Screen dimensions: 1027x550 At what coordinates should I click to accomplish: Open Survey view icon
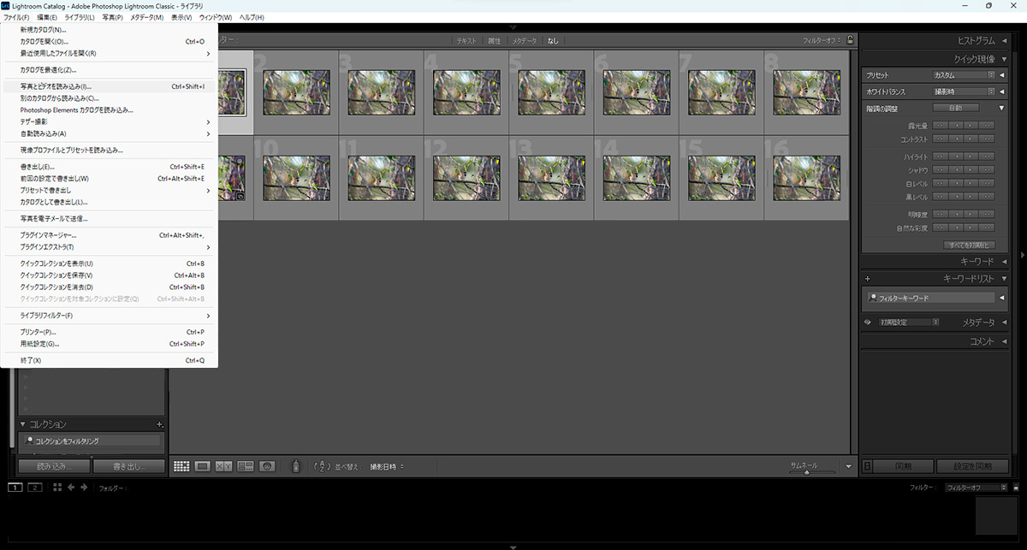tap(246, 466)
